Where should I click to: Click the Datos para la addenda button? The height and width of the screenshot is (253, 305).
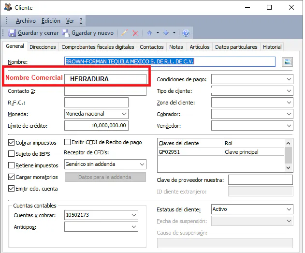tap(104, 177)
